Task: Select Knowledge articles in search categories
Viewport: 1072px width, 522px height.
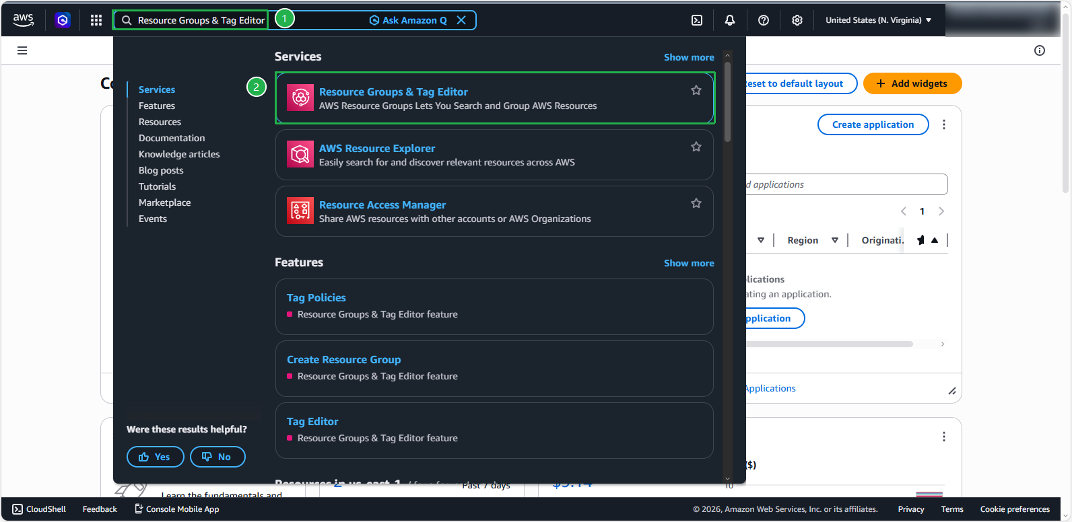Action: click(x=179, y=154)
